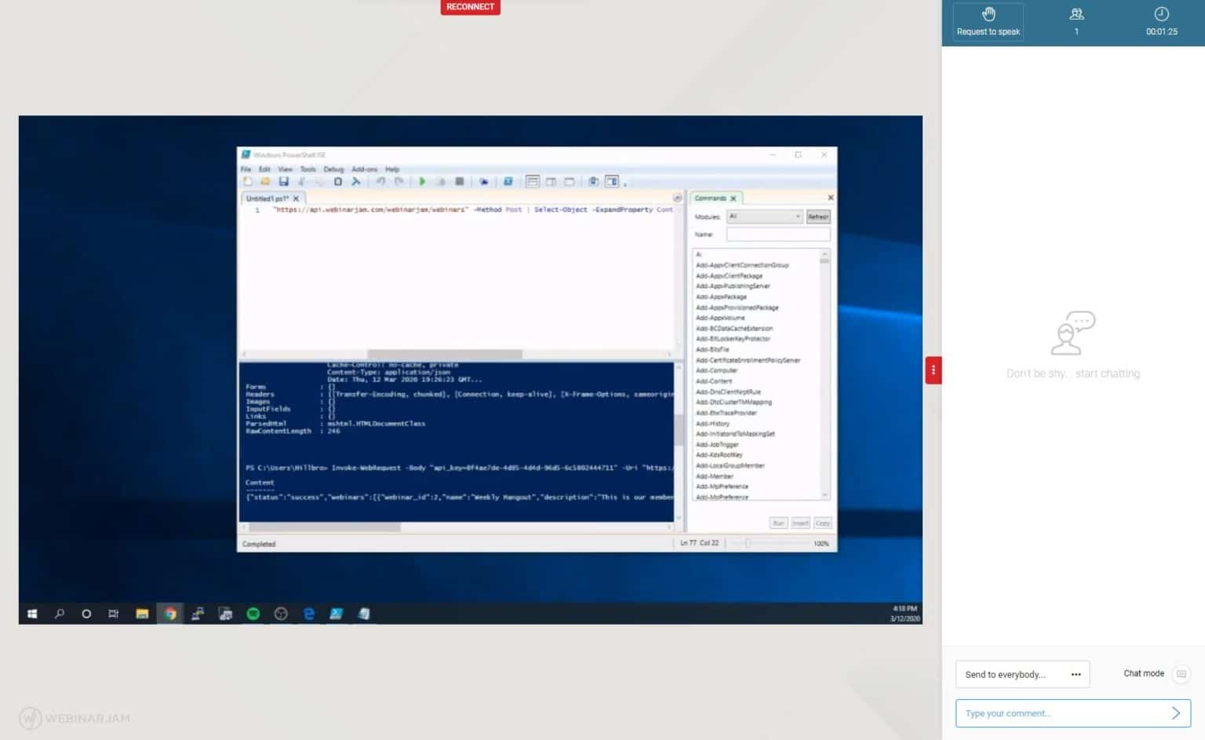
Task: Send the comment with the arrow icon
Action: click(x=1175, y=713)
